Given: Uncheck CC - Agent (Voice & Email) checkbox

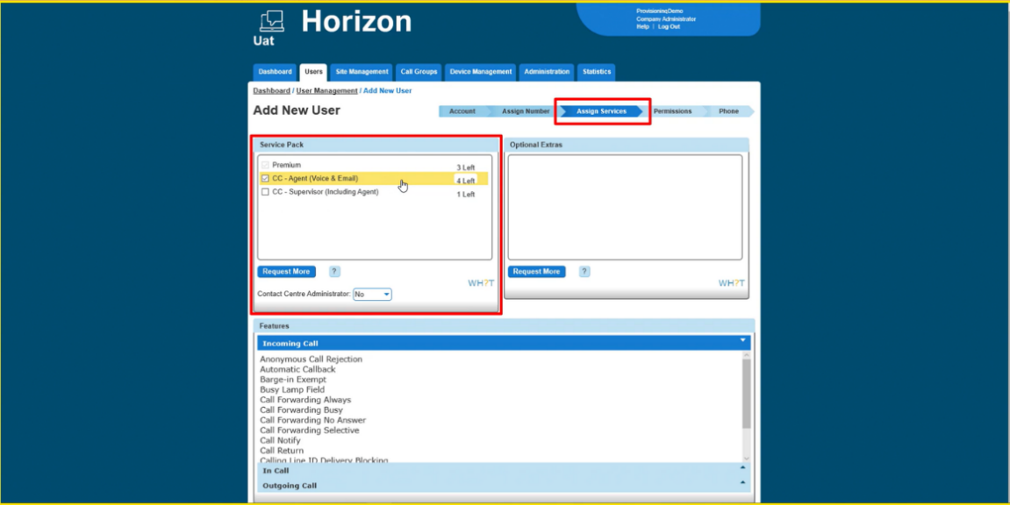Looking at the screenshot, I should pos(265,179).
